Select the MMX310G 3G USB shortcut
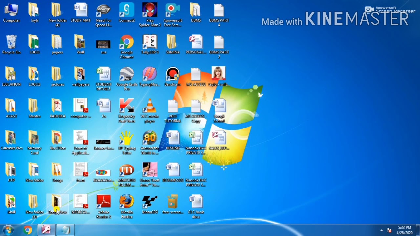This screenshot has width=420, height=236. point(127,175)
